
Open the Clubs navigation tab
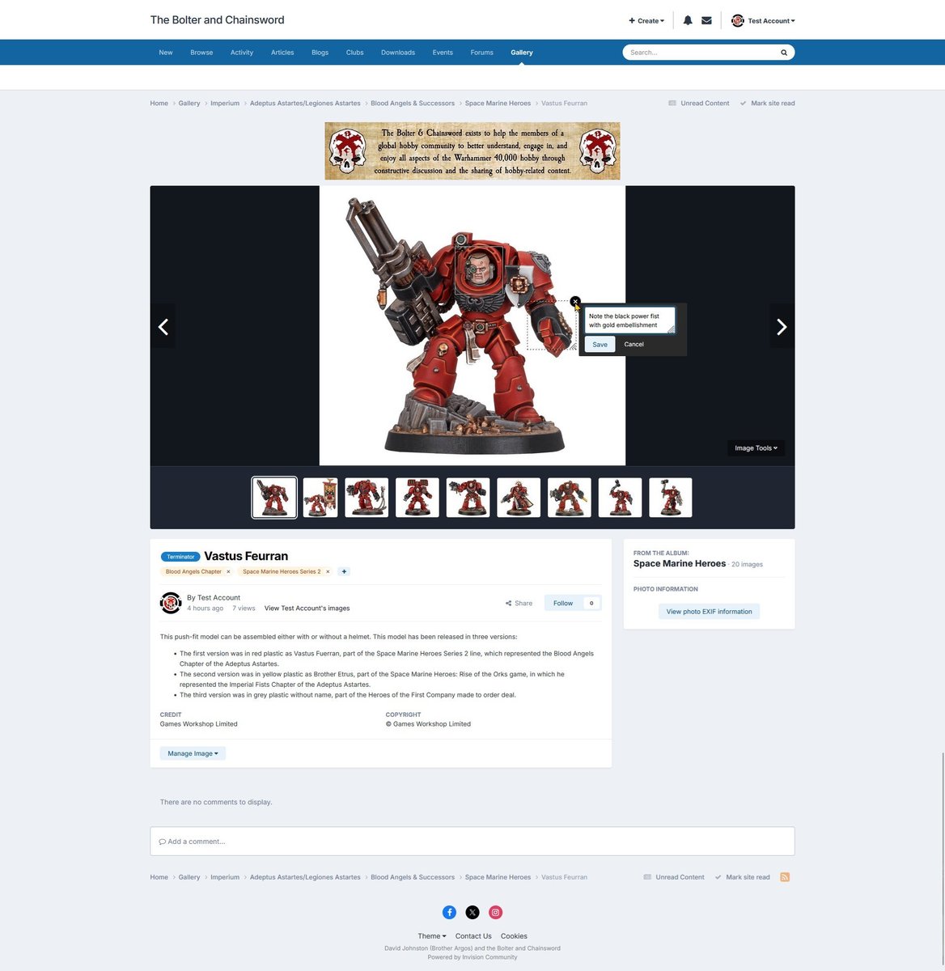point(354,53)
